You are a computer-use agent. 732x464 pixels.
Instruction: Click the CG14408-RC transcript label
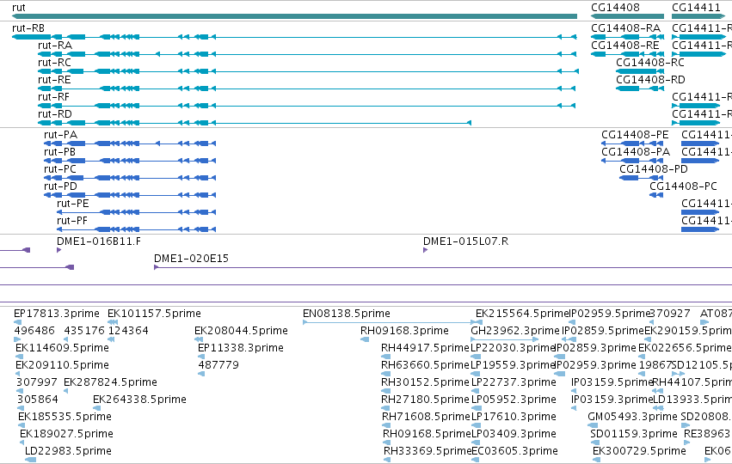pos(650,63)
